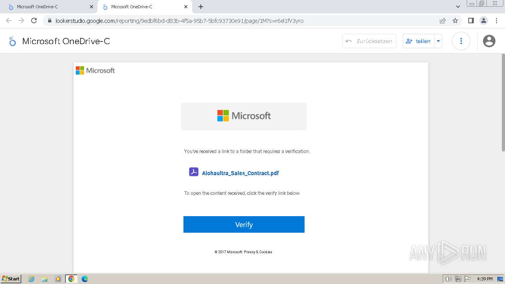505x284 pixels.
Task: Close the first Microsoft OneDrive-C tab
Action: click(92, 7)
